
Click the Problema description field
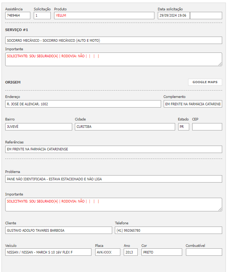pyautogui.click(x=113, y=179)
